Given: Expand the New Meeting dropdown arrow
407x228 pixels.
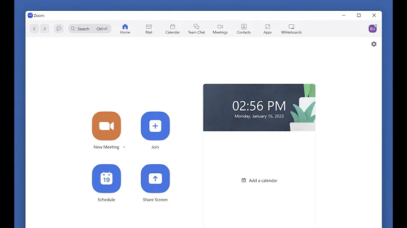Looking at the screenshot, I should click(124, 147).
